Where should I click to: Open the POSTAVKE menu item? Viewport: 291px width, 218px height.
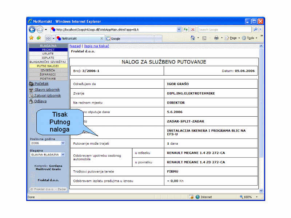(x=48, y=78)
